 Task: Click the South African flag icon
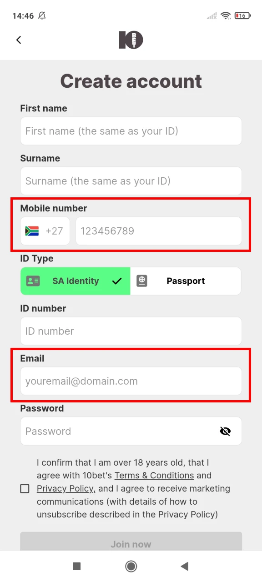pos(32,231)
